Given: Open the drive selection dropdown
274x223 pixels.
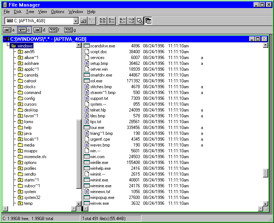Looking at the screenshot, I should pos(75,21).
